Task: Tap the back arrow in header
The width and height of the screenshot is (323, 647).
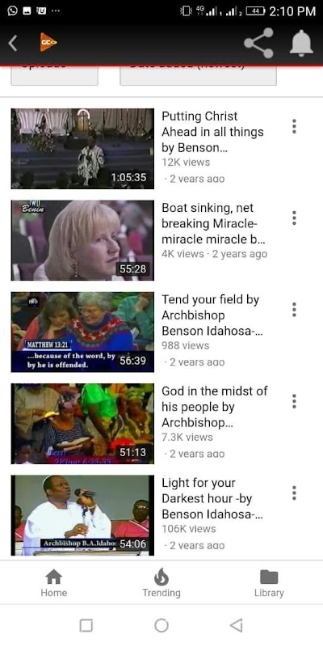Action: click(x=13, y=43)
